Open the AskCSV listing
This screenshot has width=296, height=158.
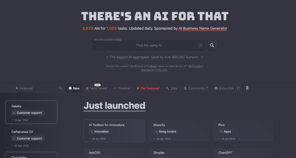(114, 153)
